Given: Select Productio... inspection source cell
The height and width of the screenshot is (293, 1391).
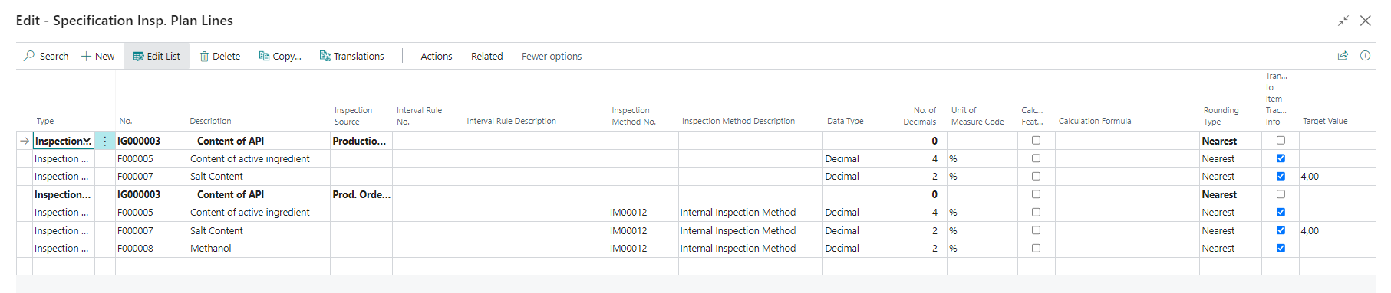Looking at the screenshot, I should pos(361,141).
